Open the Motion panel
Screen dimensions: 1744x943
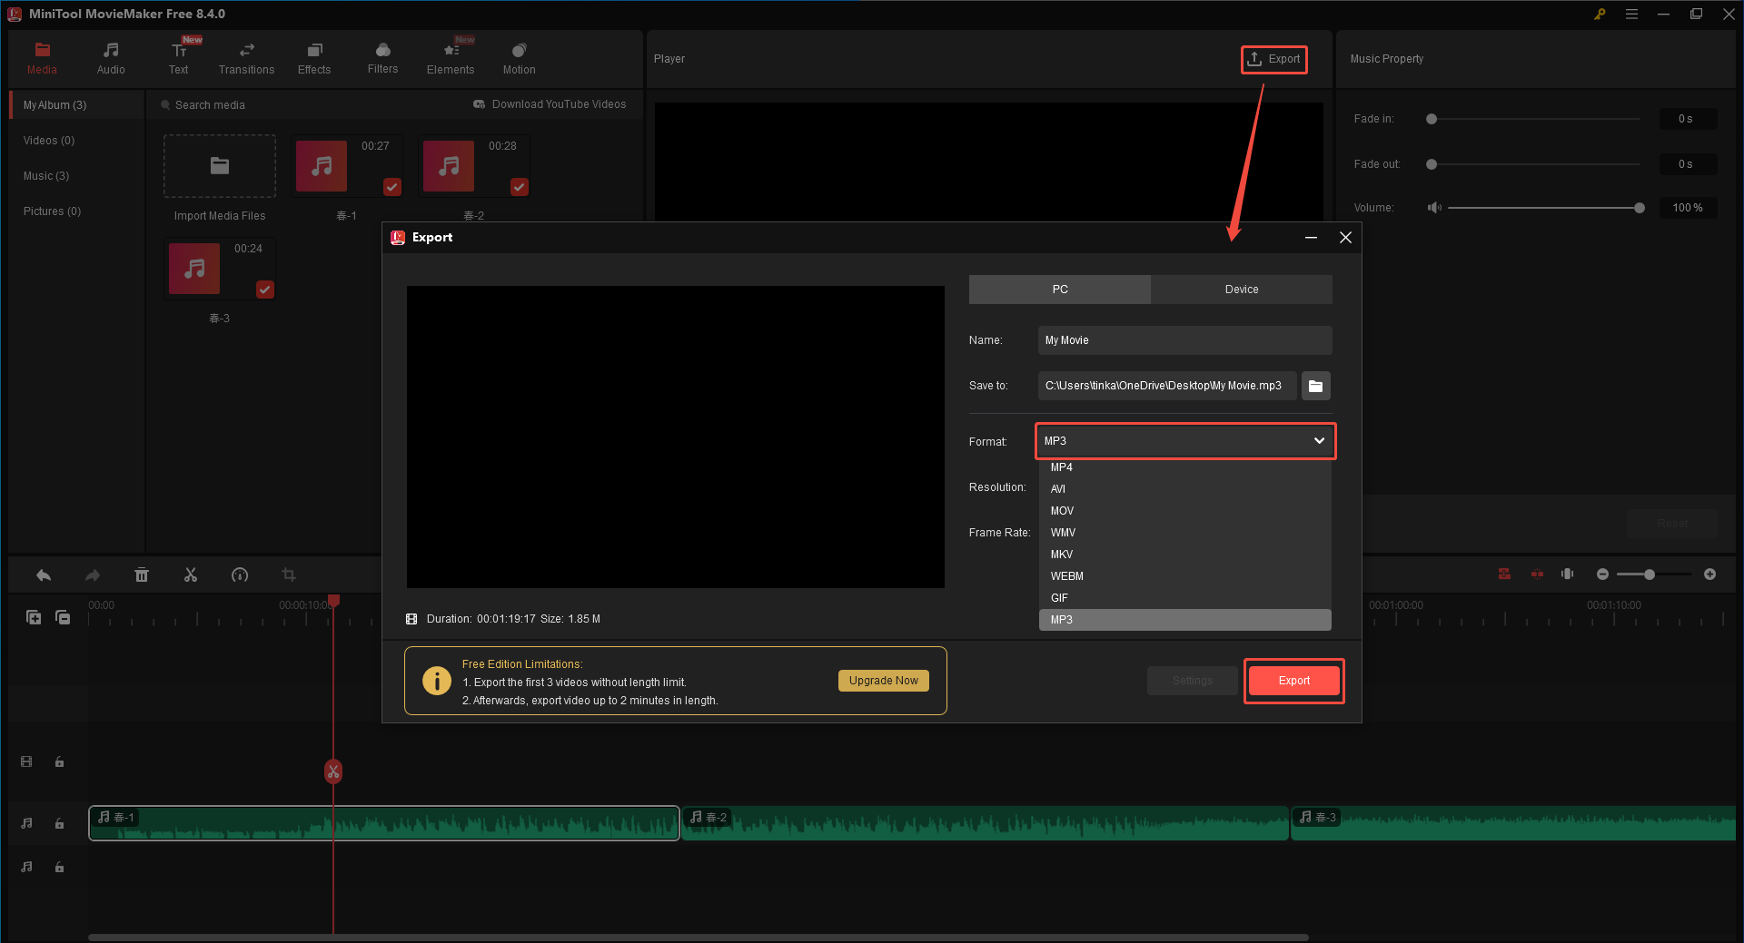[x=518, y=57]
